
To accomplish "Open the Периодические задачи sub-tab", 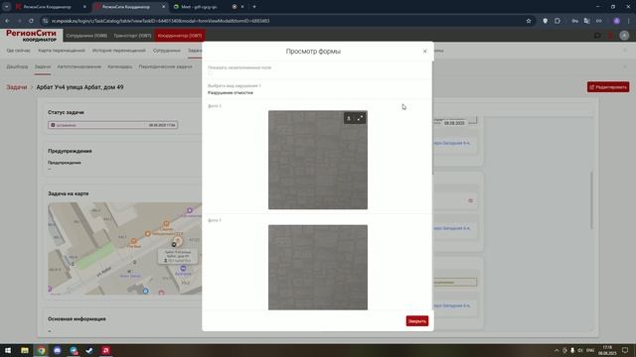I will click(x=166, y=66).
